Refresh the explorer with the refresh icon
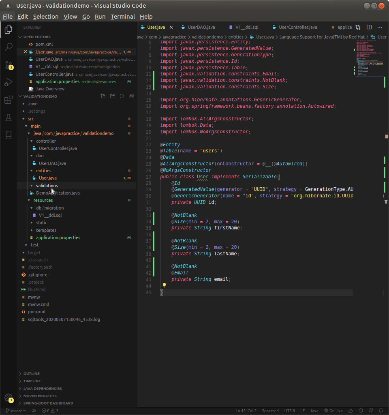Screen dimensions: 389x415 121,96
